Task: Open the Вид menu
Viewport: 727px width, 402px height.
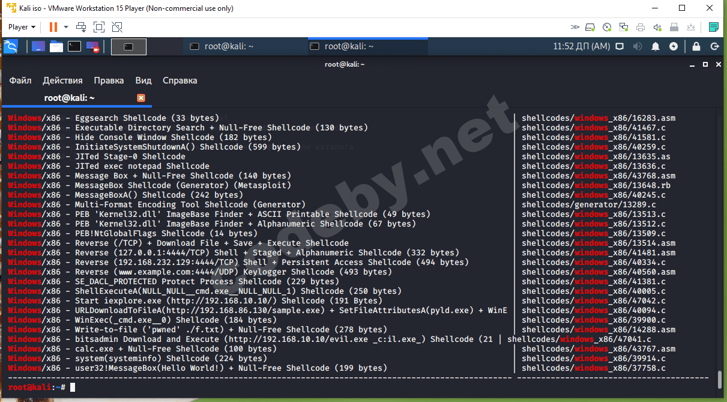Action: (143, 81)
